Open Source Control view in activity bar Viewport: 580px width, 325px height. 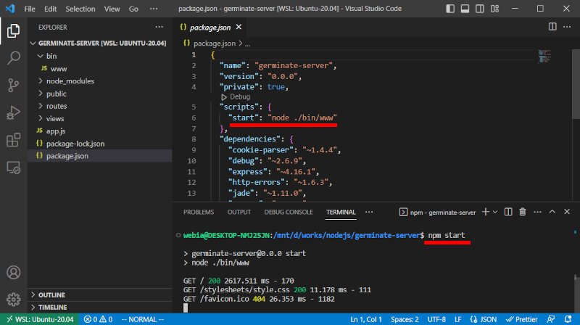coord(13,85)
